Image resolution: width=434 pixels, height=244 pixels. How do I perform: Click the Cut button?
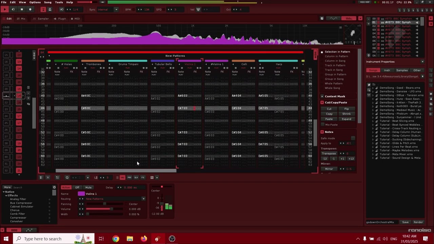(x=329, y=109)
